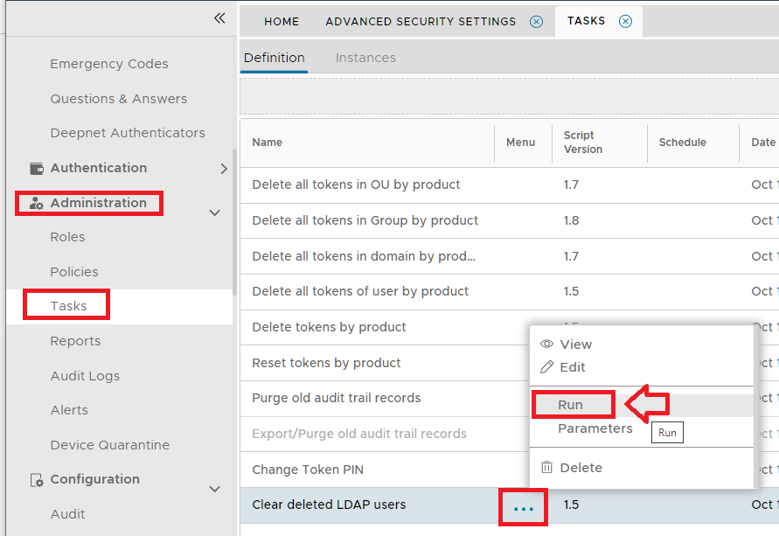Go to Device Quarantine page
The height and width of the screenshot is (536, 779).
(x=109, y=445)
